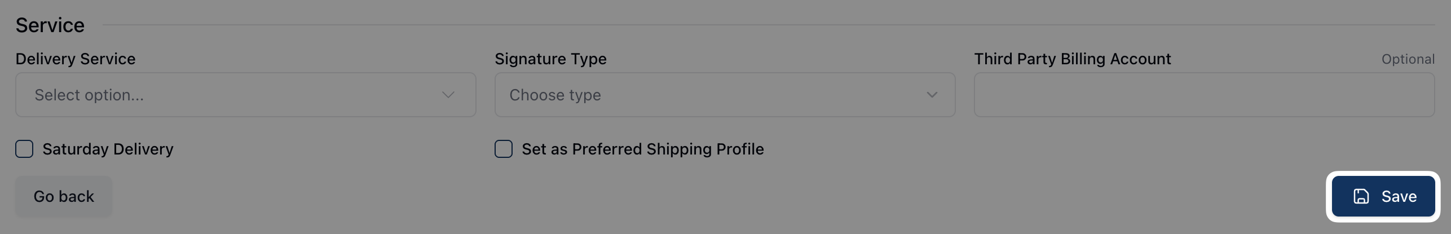
Task: Click the Go back button
Action: [64, 196]
